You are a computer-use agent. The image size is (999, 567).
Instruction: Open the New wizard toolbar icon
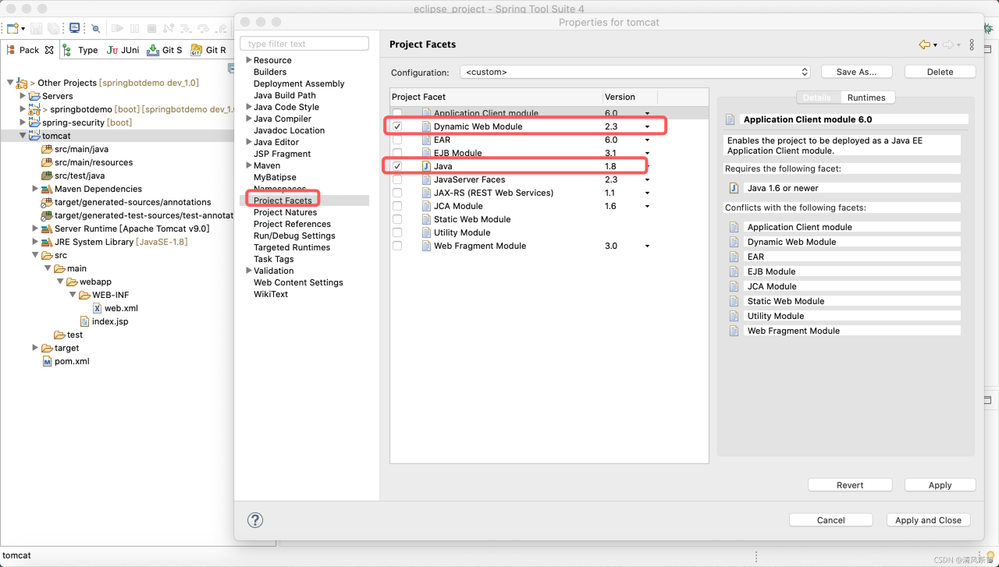12,28
